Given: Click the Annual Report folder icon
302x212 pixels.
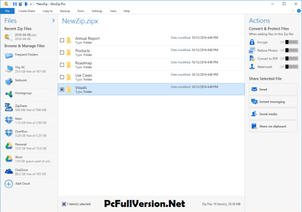Looking at the screenshot, I should point(69,40).
